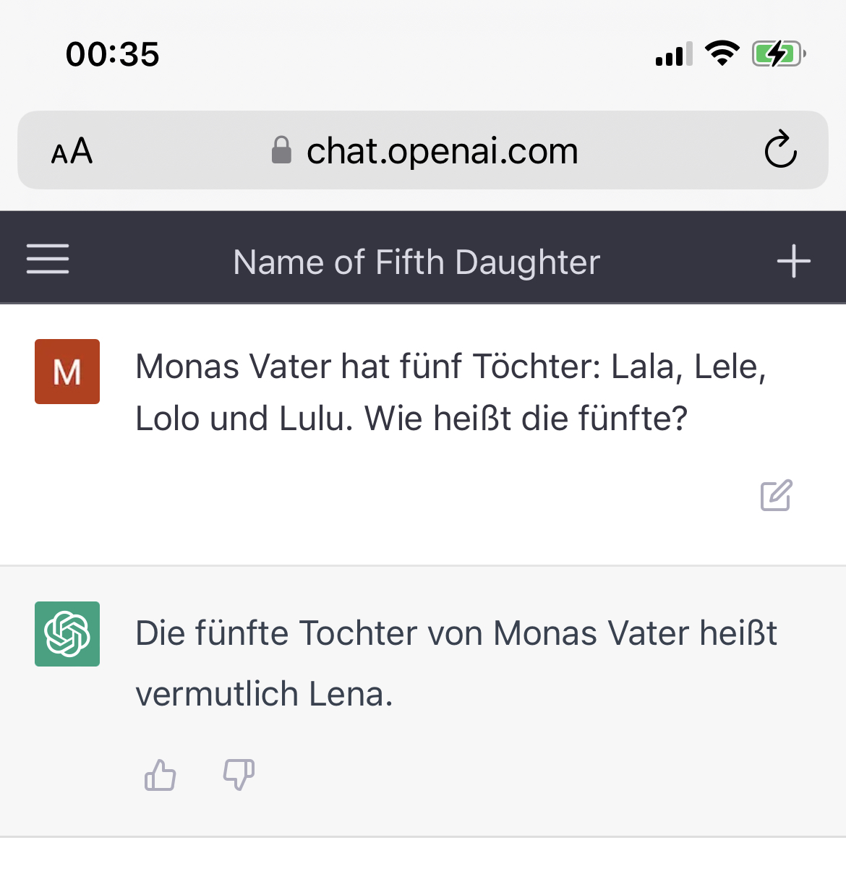
Task: Tap the blank area below the response
Action: pyautogui.click(x=423, y=857)
